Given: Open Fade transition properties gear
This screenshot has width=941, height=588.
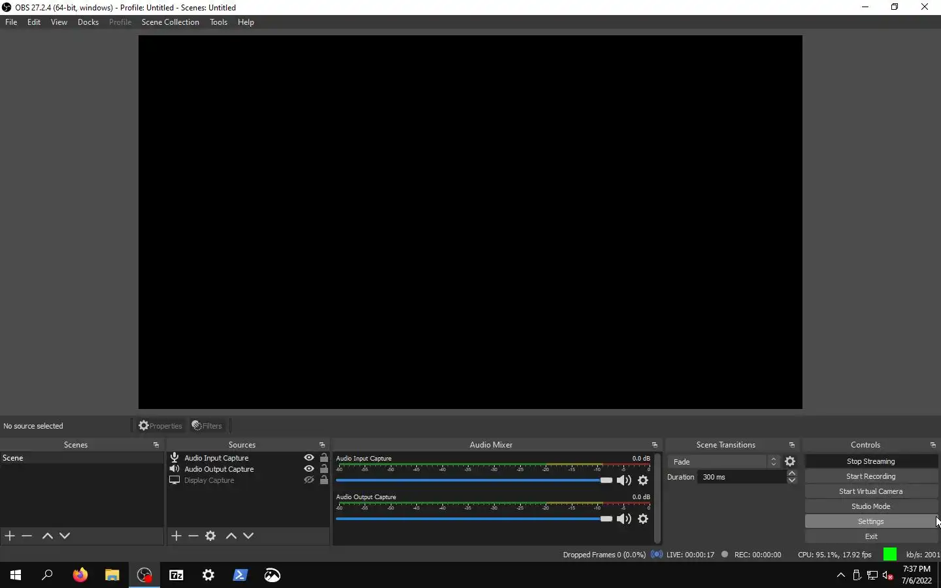Looking at the screenshot, I should click(x=790, y=462).
